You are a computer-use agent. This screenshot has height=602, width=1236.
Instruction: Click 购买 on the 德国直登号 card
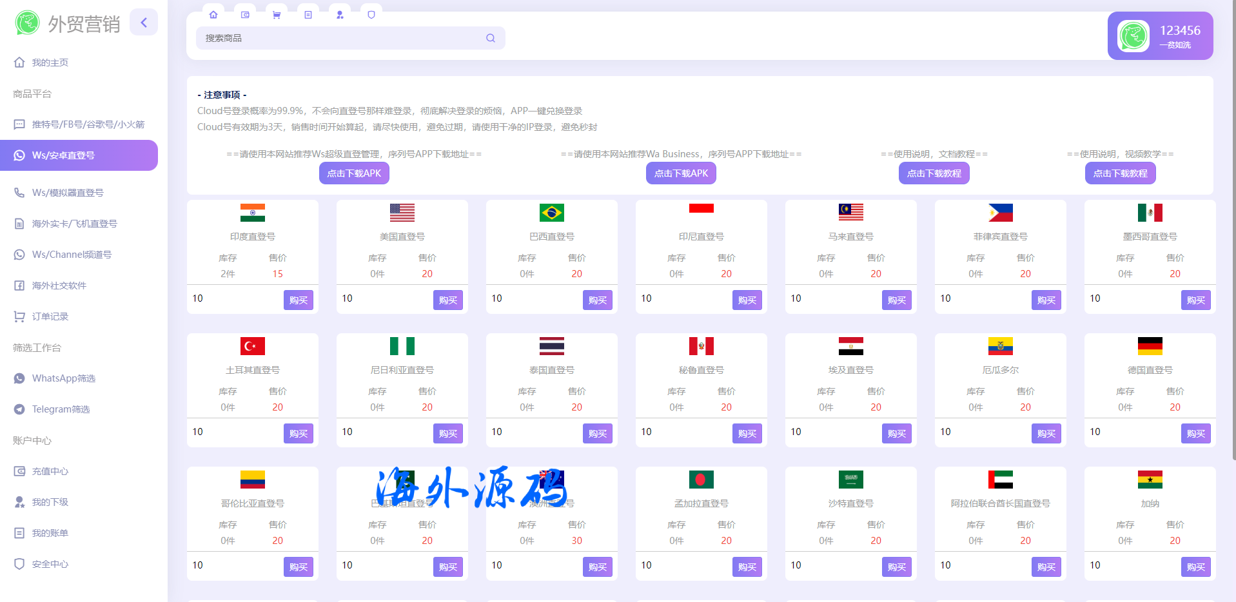point(1195,434)
